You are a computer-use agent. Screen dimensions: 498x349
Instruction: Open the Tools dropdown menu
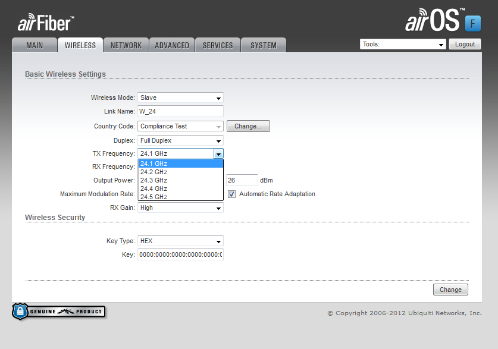coord(403,44)
